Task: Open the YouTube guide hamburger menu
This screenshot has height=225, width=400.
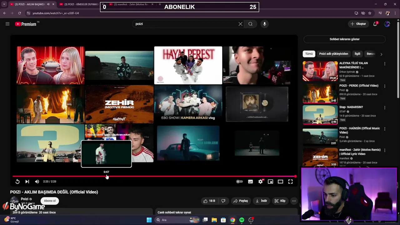Action: [x=7, y=24]
